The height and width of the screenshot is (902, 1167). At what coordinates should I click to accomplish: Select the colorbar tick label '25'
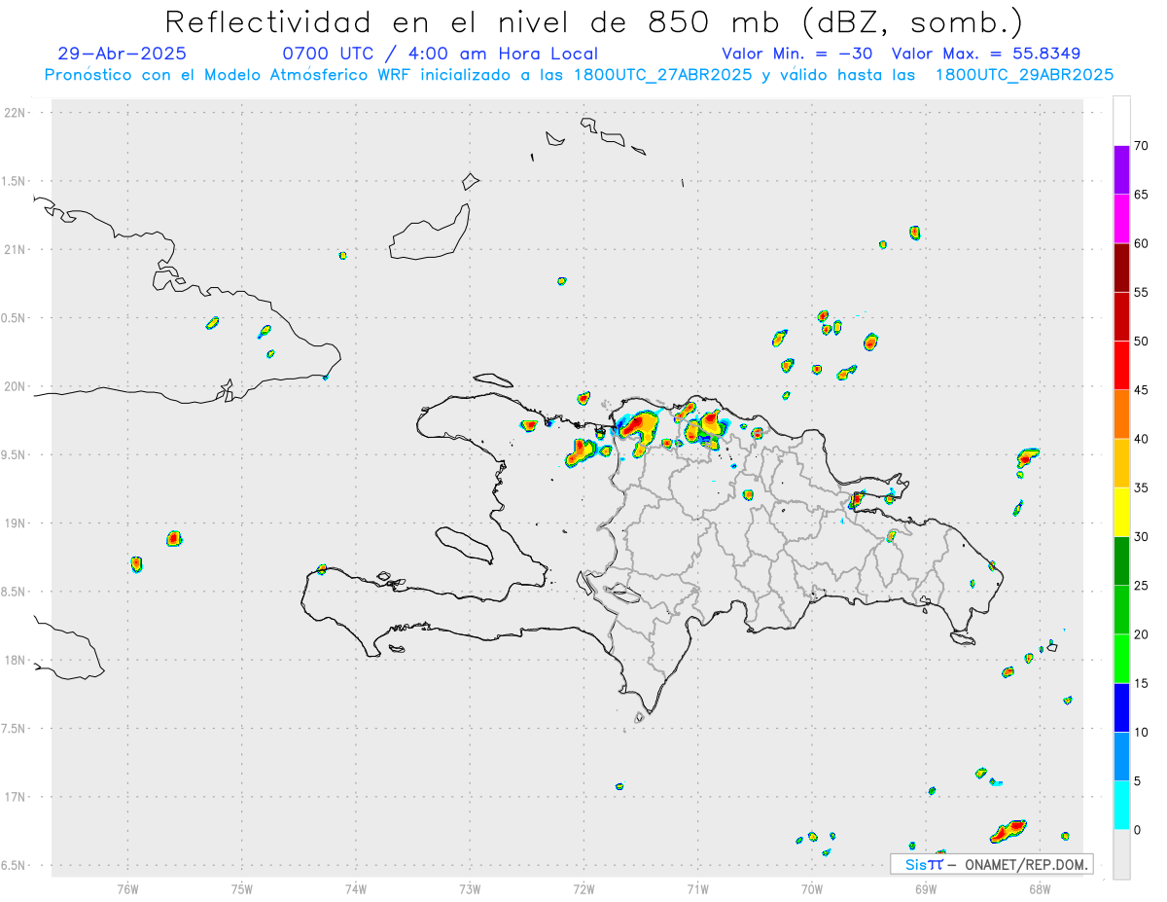coord(1141,586)
